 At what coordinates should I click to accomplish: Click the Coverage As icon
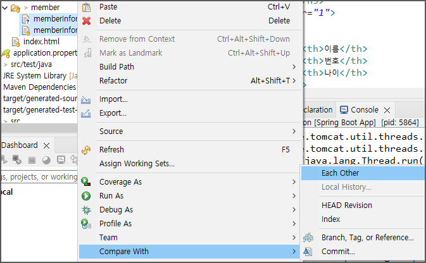[86, 182]
